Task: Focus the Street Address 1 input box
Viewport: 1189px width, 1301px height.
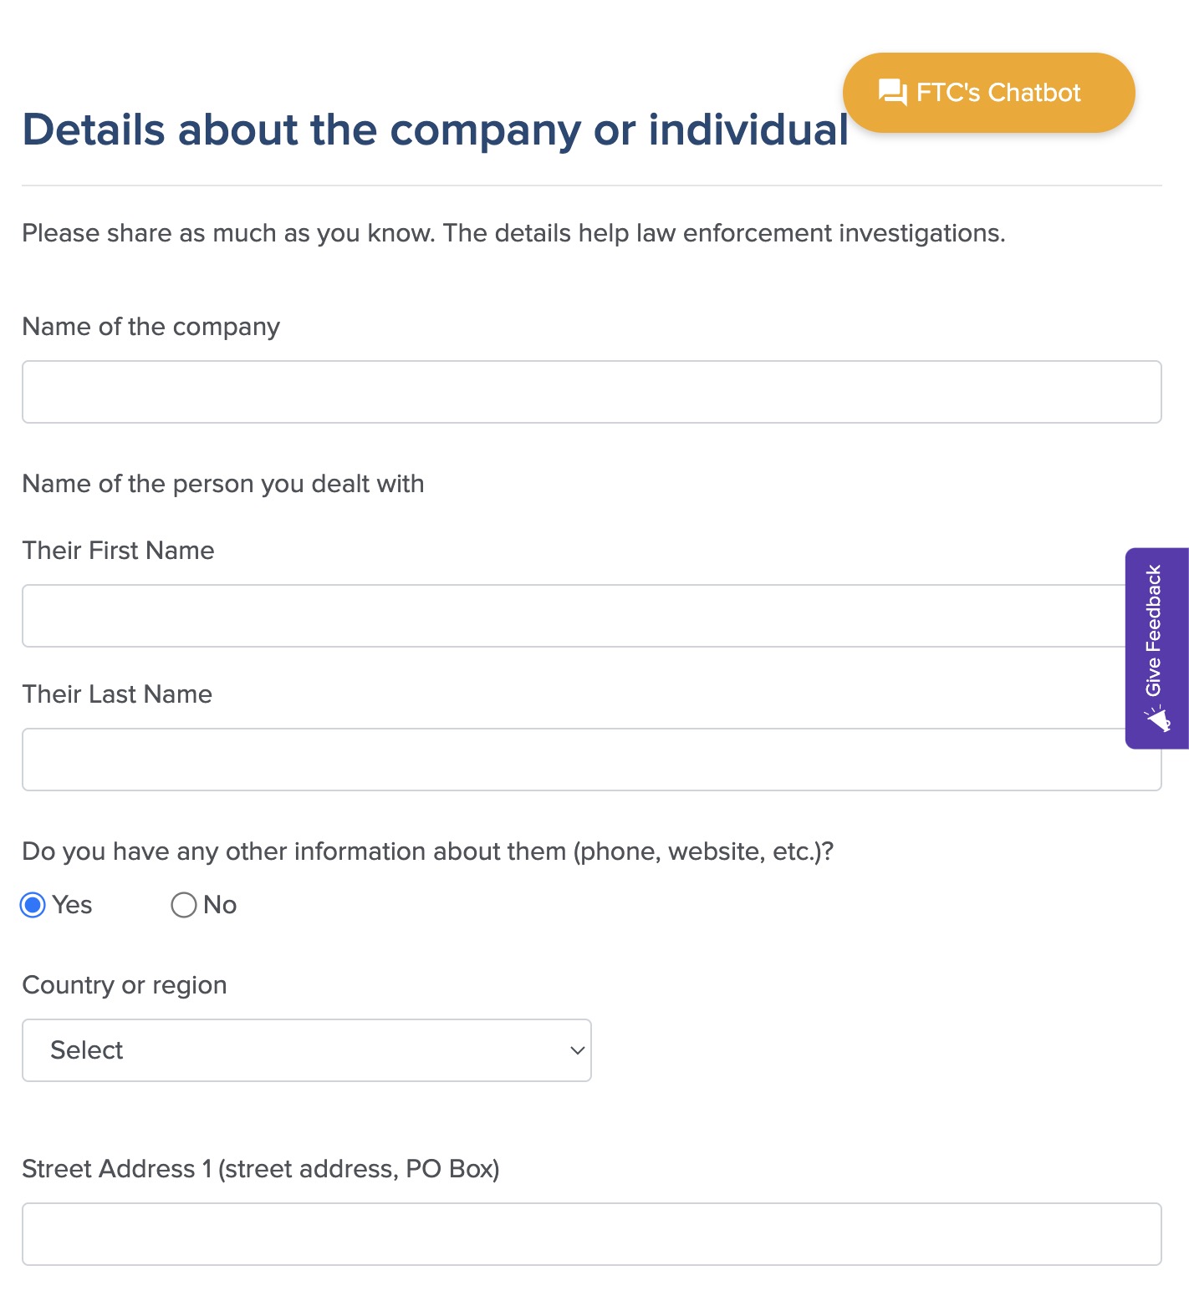Action: tap(592, 1234)
